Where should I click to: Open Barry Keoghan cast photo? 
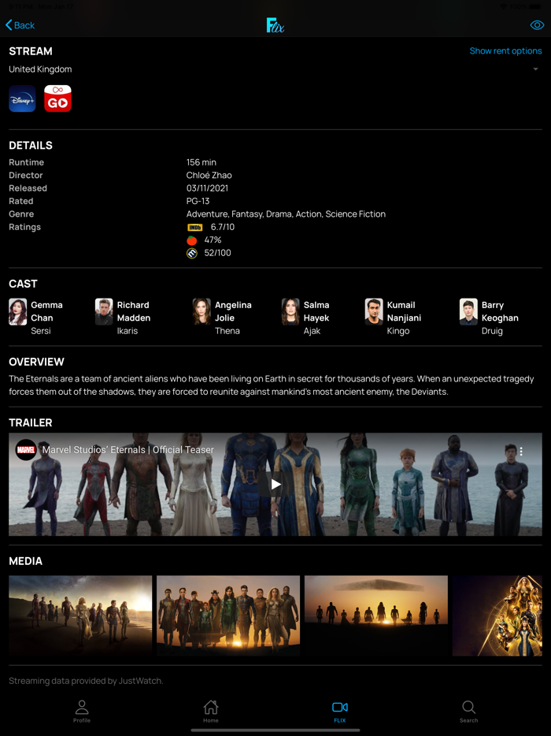point(468,312)
